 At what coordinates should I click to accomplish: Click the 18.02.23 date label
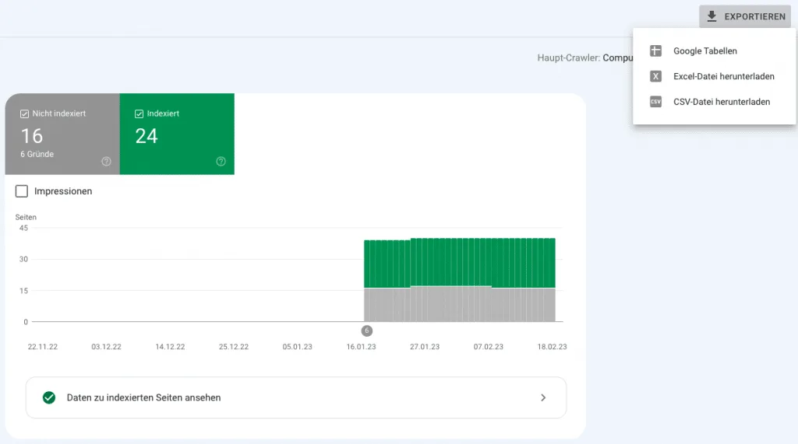pos(553,347)
